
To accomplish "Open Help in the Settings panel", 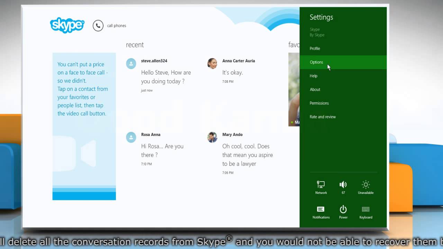I will (x=343, y=76).
